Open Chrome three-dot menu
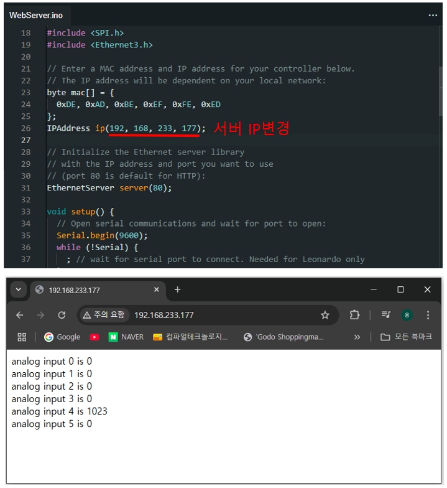Viewport: 447px width, 488px height. (x=428, y=316)
